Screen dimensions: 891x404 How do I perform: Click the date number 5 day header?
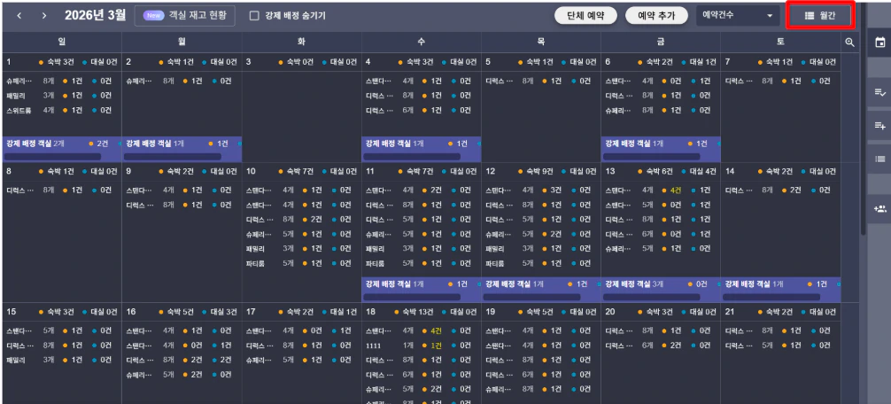541,62
